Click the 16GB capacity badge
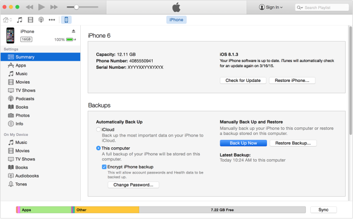This screenshot has width=353, height=219. 26,39
